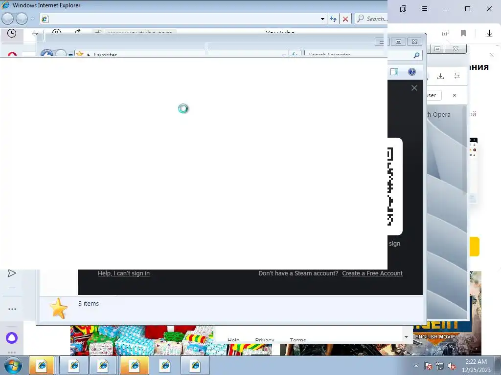Toggle the preview pane icon in Favorites window
Viewport: 501px width, 375px height.
394,72
